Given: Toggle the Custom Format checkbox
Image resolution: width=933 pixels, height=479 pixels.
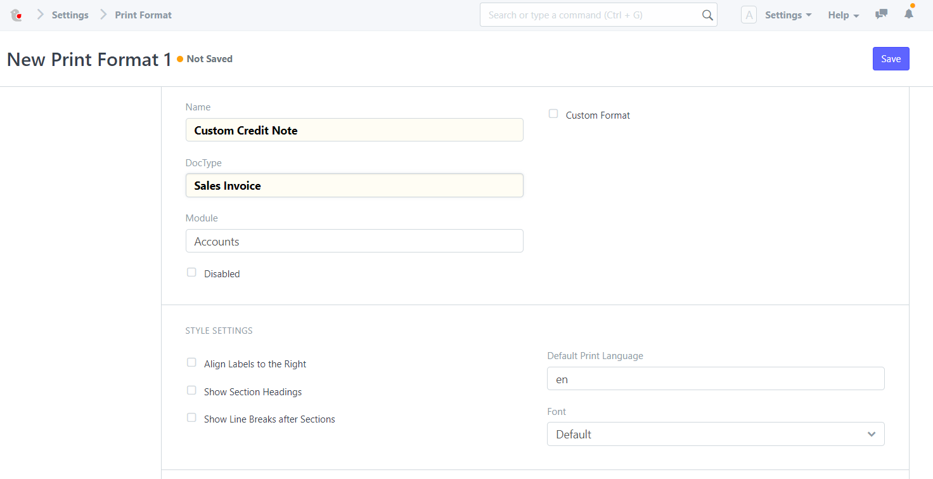Looking at the screenshot, I should point(553,114).
